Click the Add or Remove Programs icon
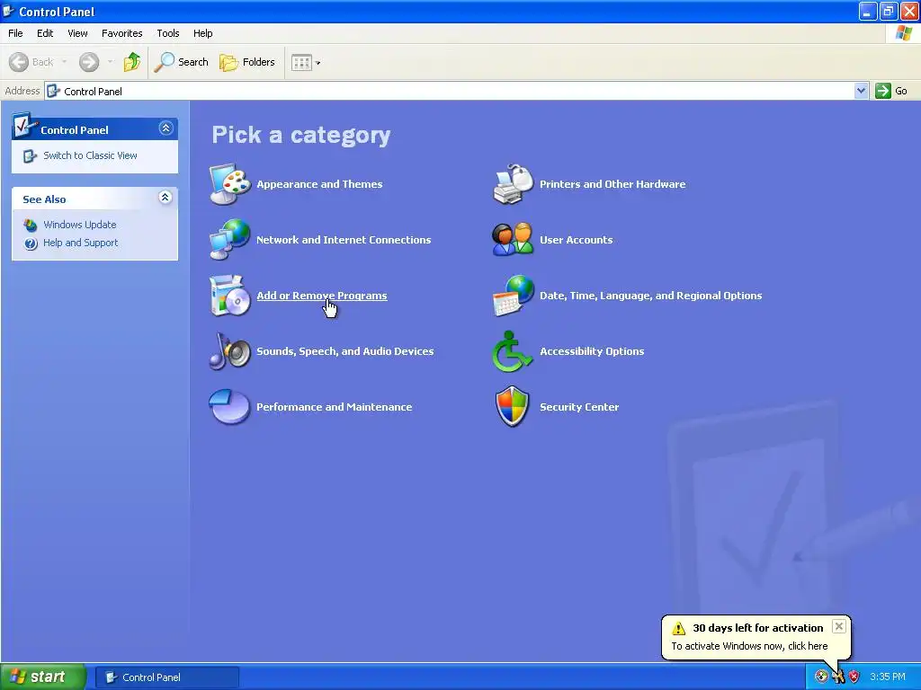Viewport: 921px width, 690px height. 229,295
